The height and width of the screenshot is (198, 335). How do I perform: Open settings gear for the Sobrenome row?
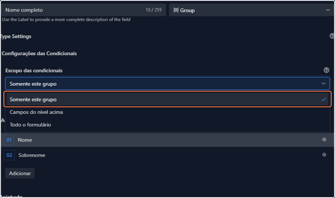coord(324,155)
